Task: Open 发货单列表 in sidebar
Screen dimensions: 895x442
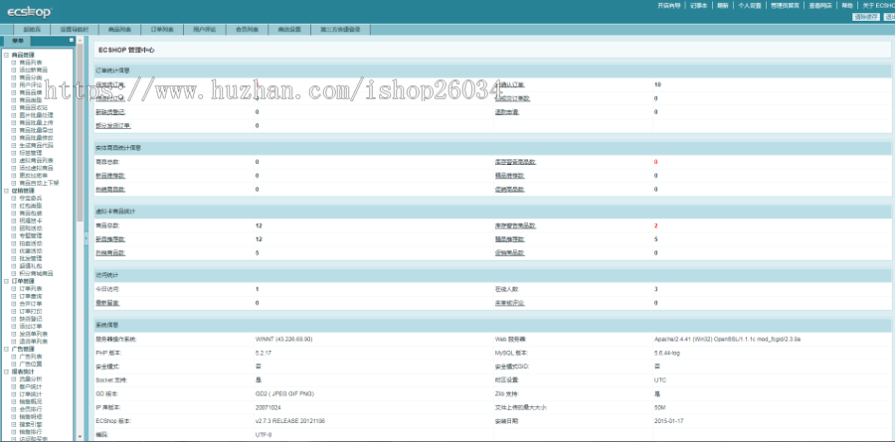Action: [x=33, y=334]
